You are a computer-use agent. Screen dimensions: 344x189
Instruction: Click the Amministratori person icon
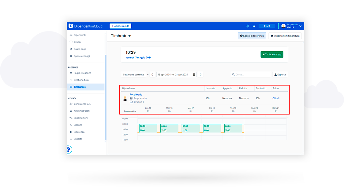[x=71, y=111]
